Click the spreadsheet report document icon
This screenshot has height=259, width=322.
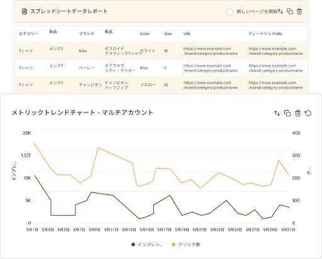click(25, 11)
